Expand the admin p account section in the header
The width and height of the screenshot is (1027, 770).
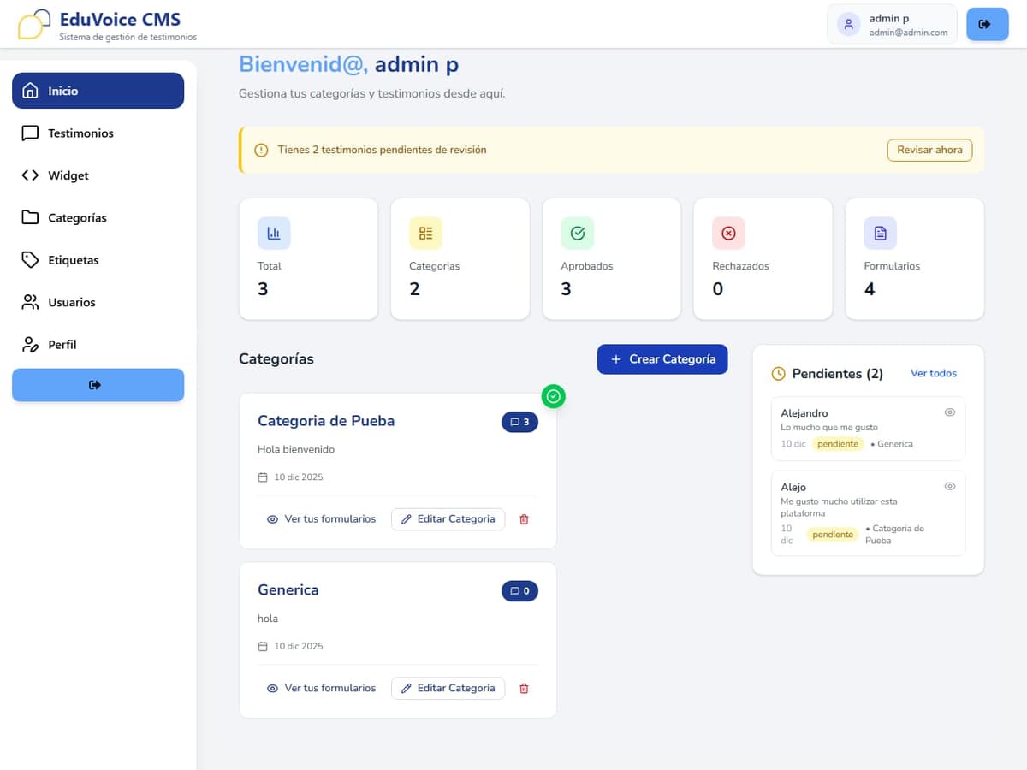[x=892, y=23]
